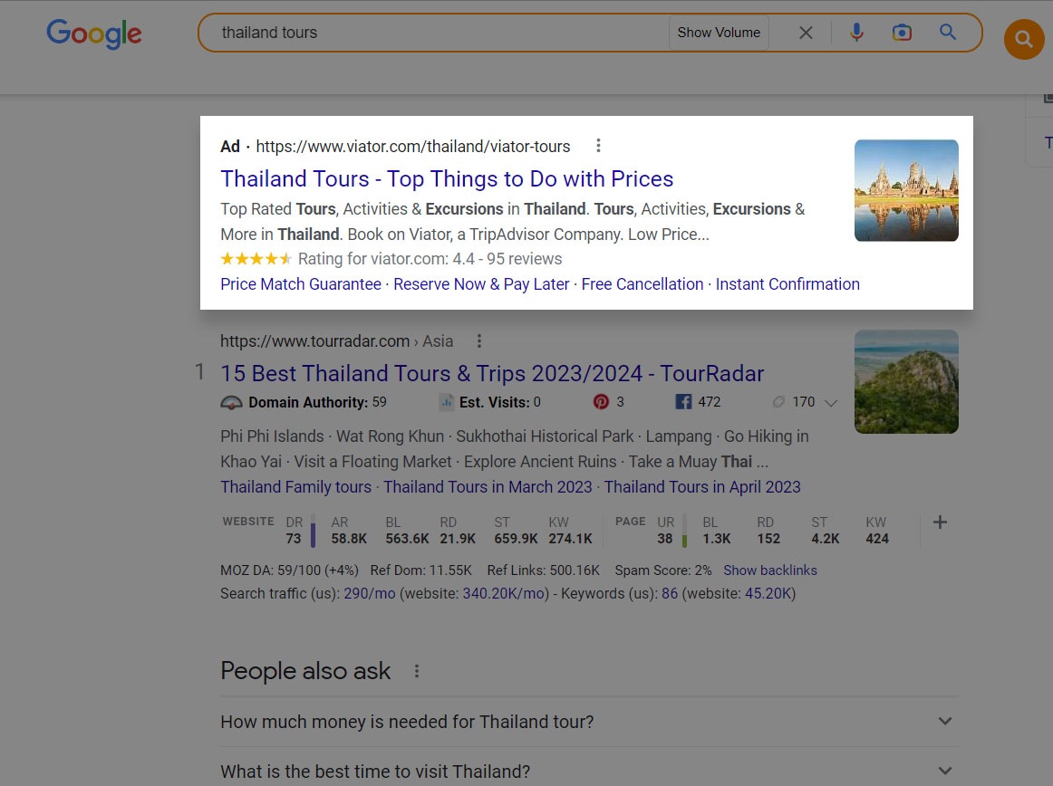Click the 'Show backlinks' link
1053x786 pixels.
(x=769, y=570)
